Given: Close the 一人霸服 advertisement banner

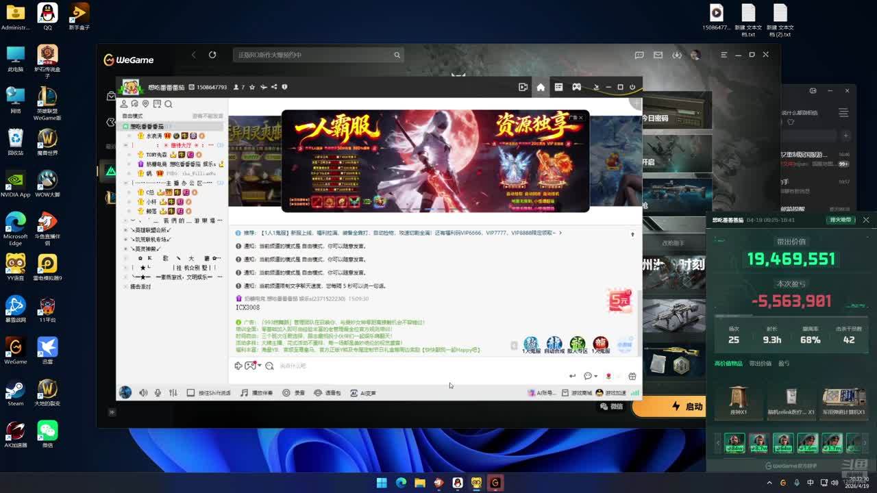Looking at the screenshot, I should coord(581,118).
